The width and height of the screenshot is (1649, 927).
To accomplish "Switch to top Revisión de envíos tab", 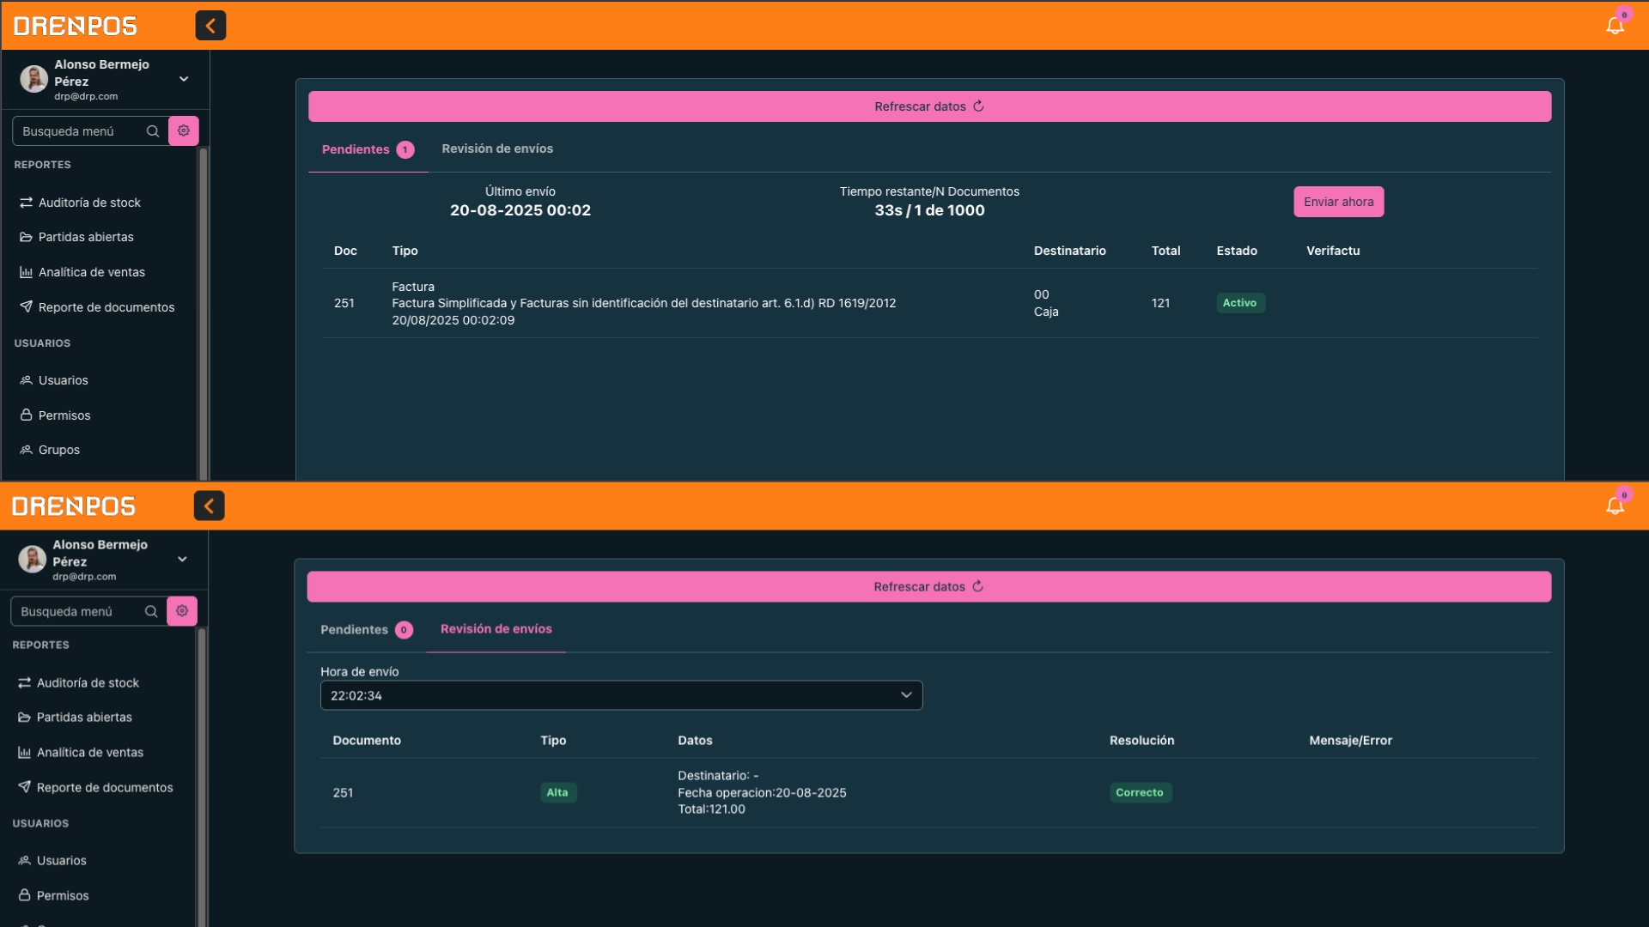I will pos(497,148).
